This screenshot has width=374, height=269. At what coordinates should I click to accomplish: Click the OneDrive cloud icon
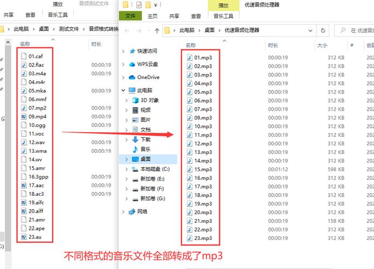[x=132, y=77]
